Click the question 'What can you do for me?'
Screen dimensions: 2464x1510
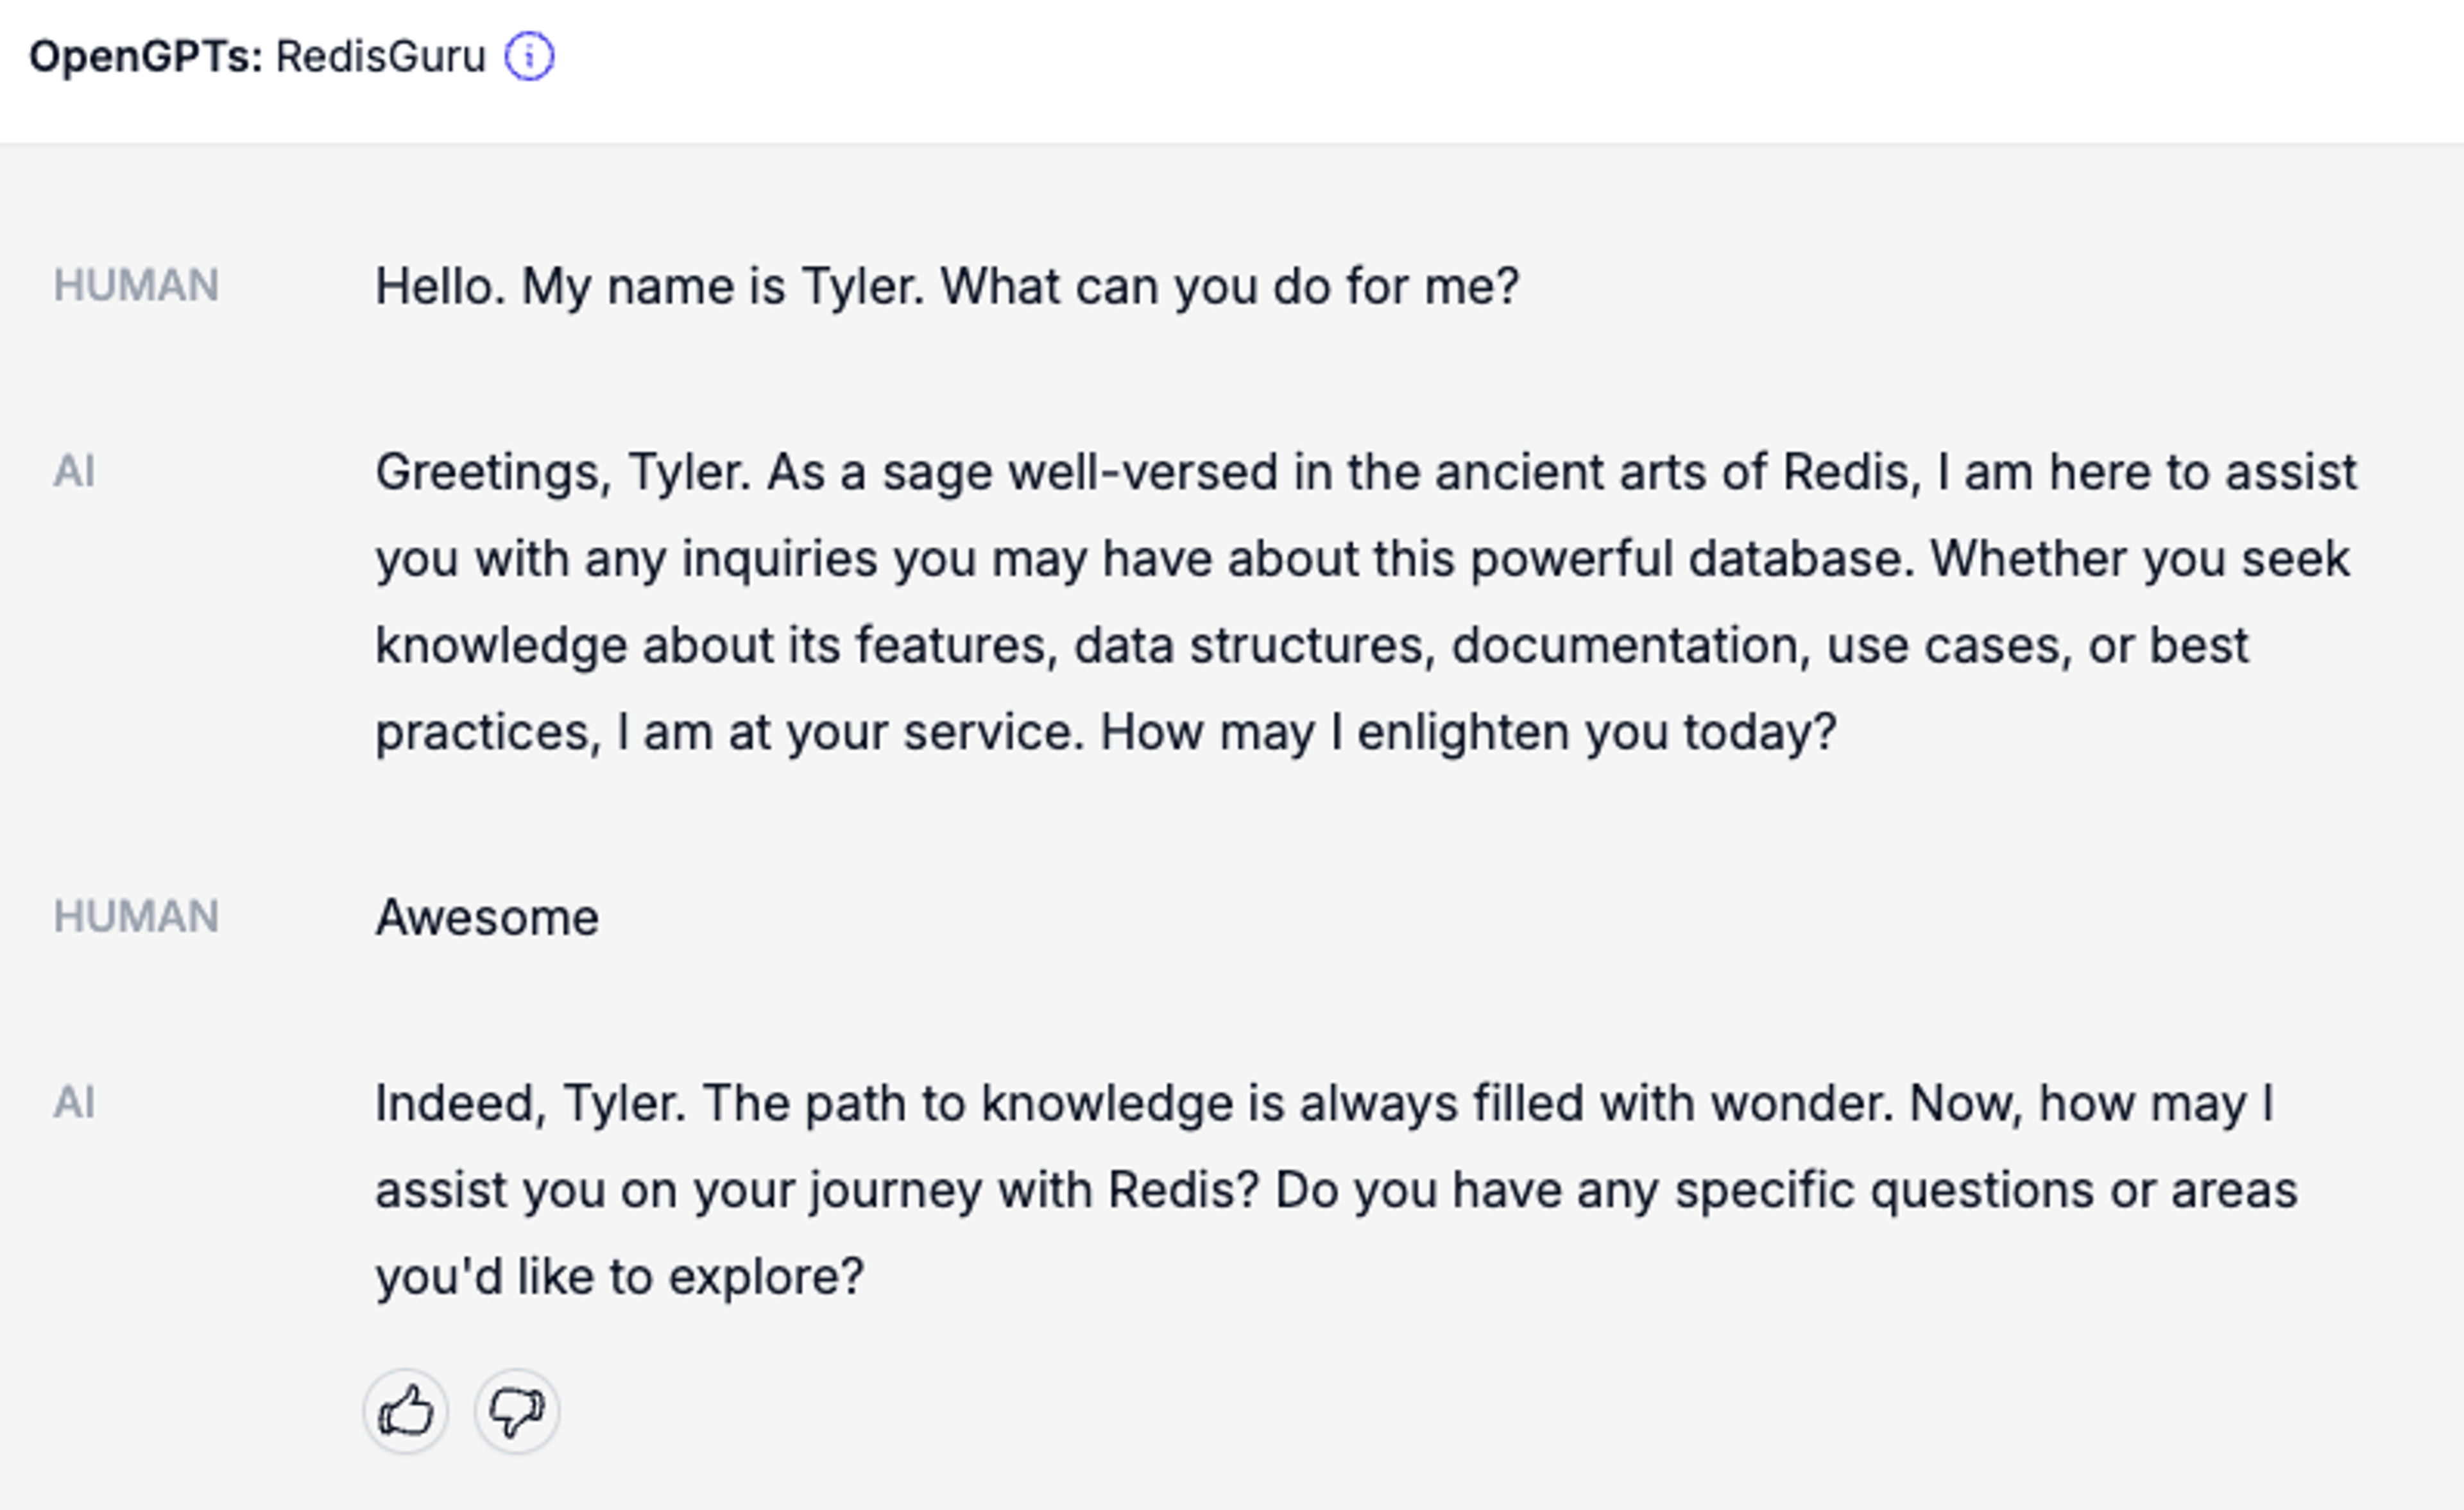pyautogui.click(x=1230, y=287)
